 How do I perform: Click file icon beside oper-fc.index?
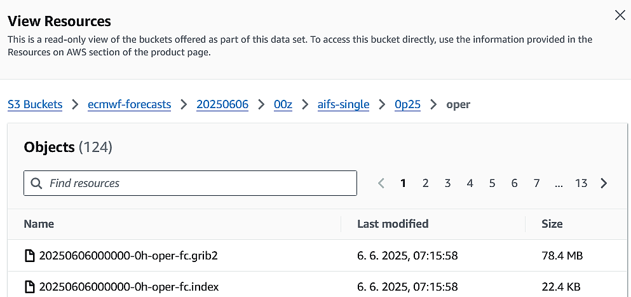tap(30, 287)
